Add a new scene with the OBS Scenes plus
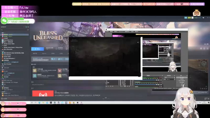 point(106,86)
